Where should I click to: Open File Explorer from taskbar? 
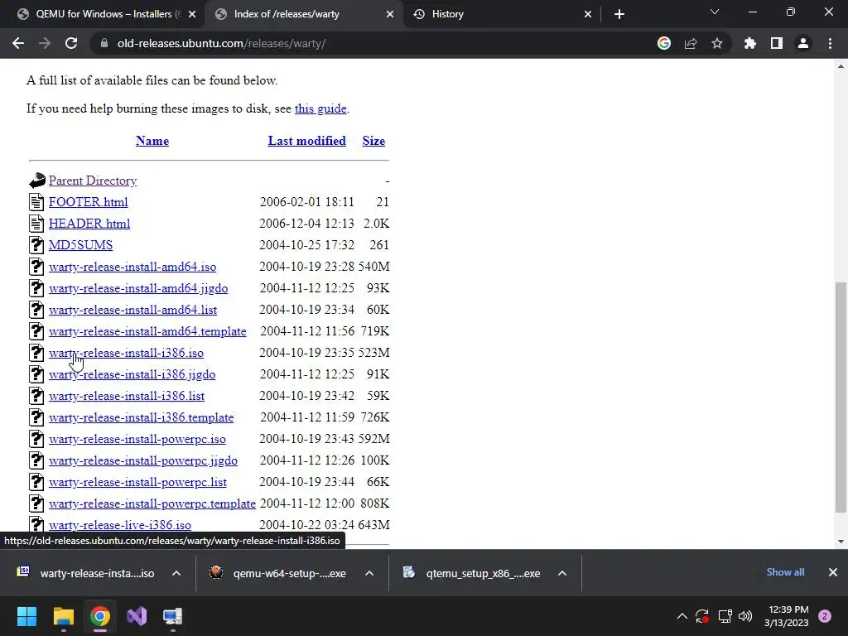click(63, 616)
